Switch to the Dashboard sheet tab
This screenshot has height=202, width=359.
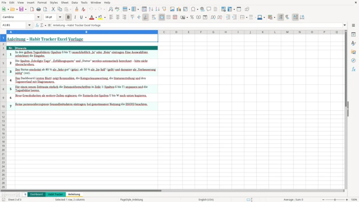36,194
